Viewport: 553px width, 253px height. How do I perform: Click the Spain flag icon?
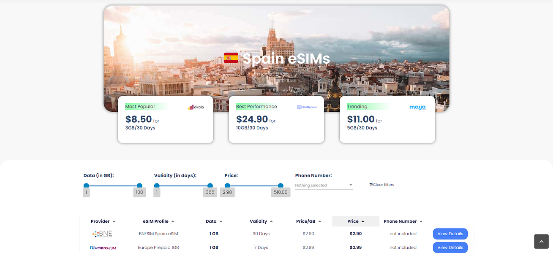click(x=231, y=58)
